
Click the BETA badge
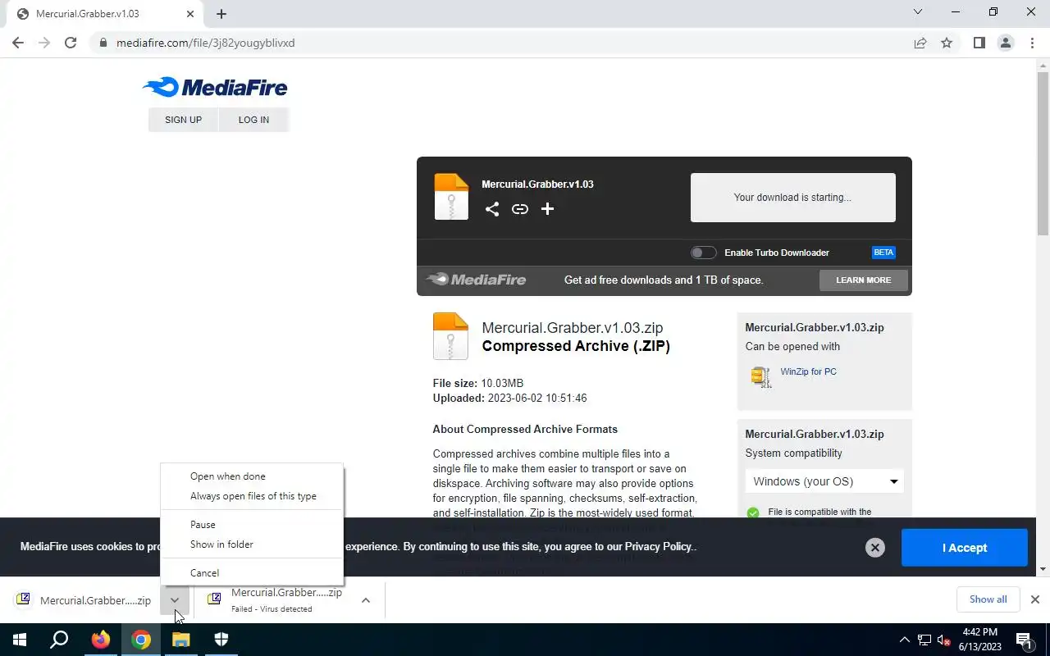pos(883,253)
